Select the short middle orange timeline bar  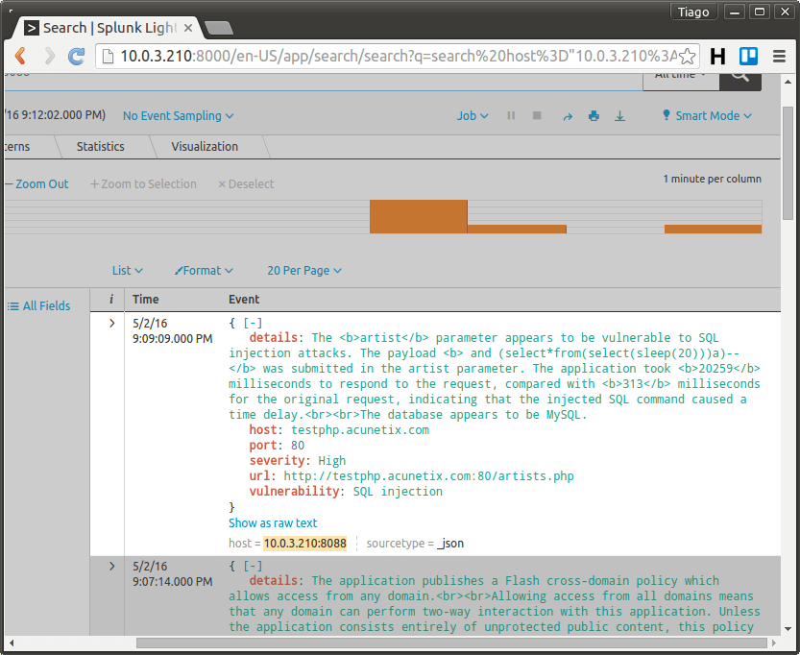[x=517, y=229]
